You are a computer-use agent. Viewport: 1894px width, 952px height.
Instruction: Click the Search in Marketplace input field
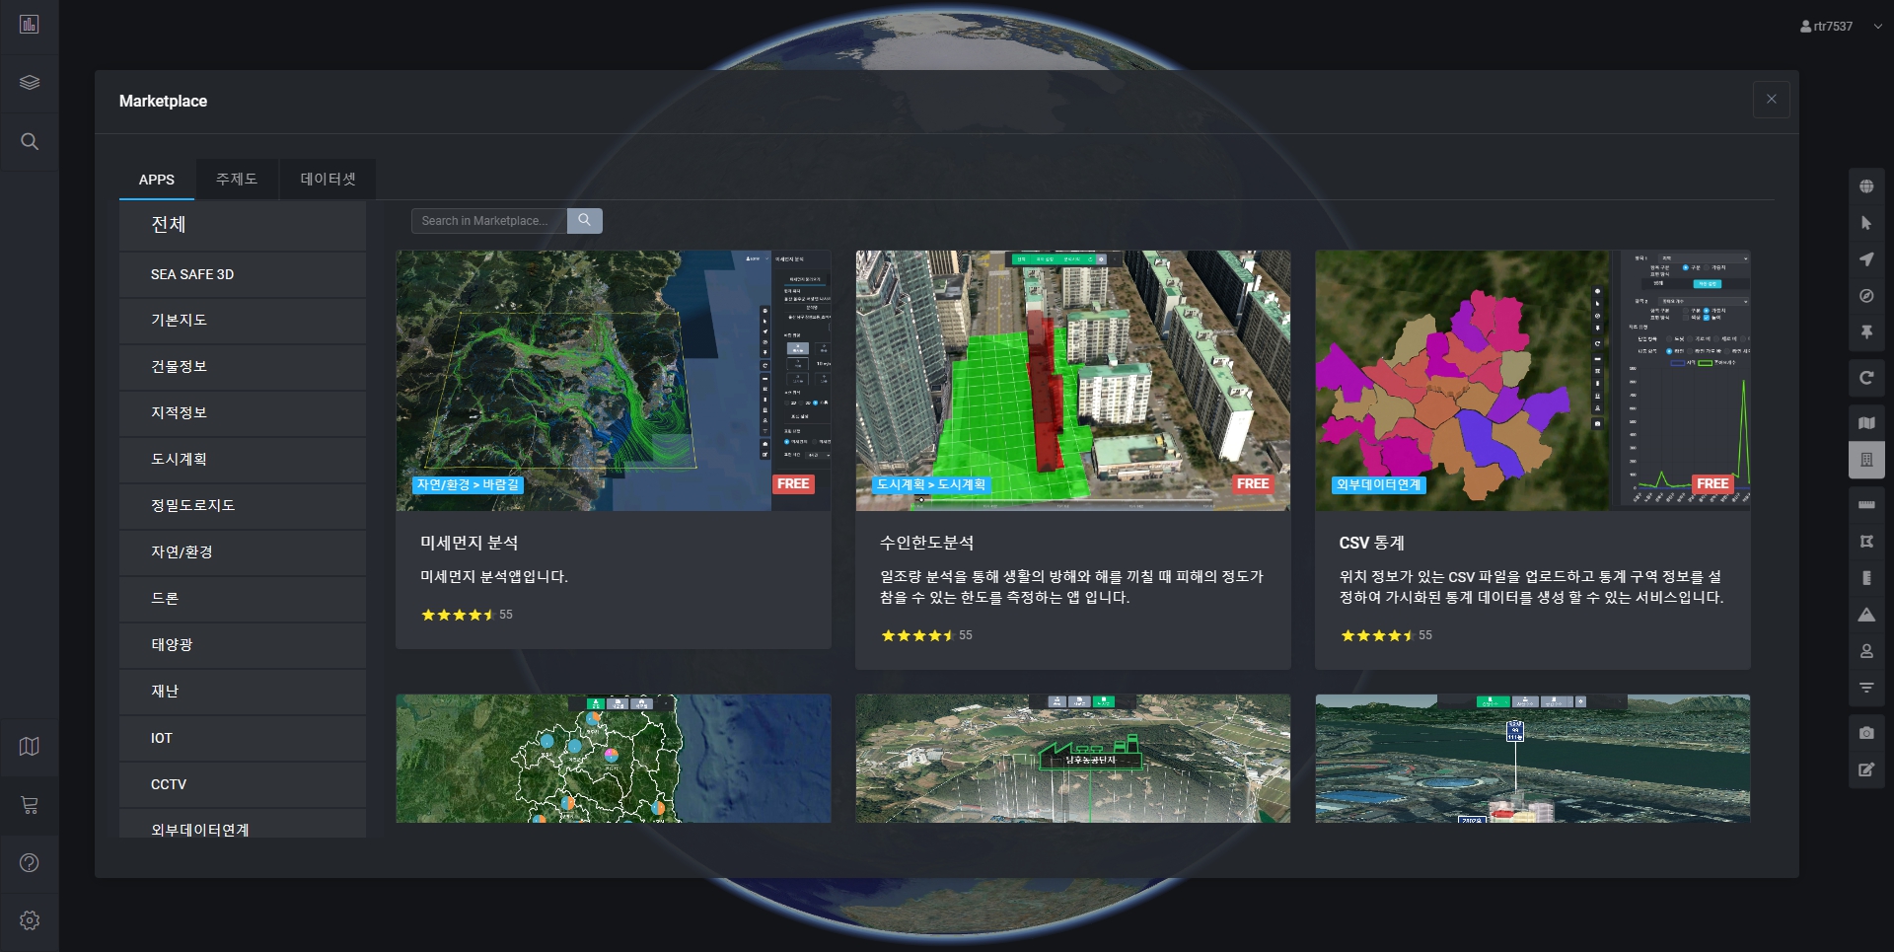[x=489, y=221]
